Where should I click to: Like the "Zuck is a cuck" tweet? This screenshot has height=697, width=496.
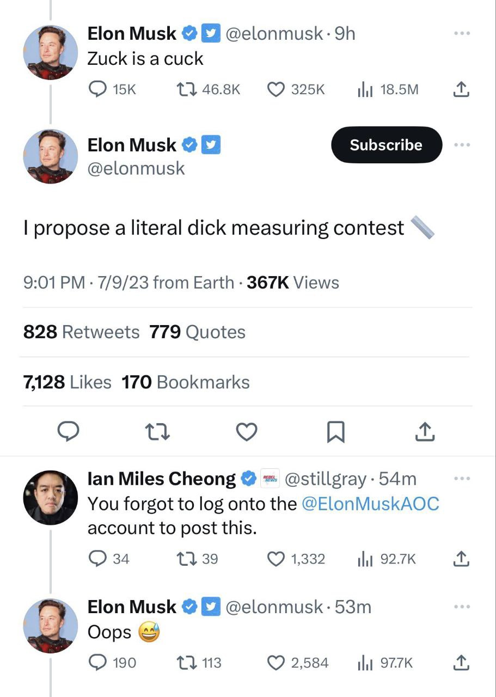(277, 89)
